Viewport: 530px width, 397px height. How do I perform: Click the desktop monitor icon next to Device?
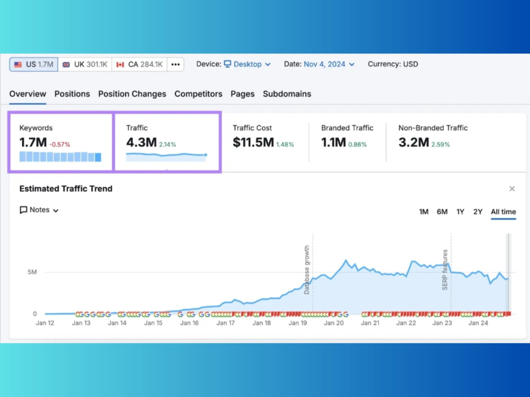[227, 64]
